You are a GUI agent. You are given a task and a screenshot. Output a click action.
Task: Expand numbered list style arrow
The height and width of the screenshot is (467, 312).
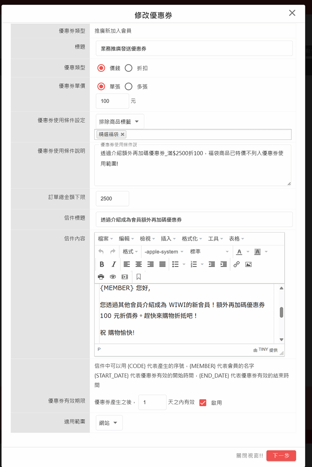pos(202,264)
